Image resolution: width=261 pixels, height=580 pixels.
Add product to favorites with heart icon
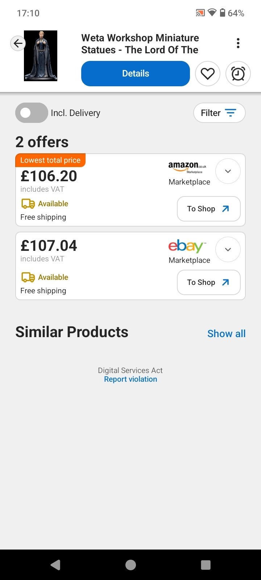[208, 74]
